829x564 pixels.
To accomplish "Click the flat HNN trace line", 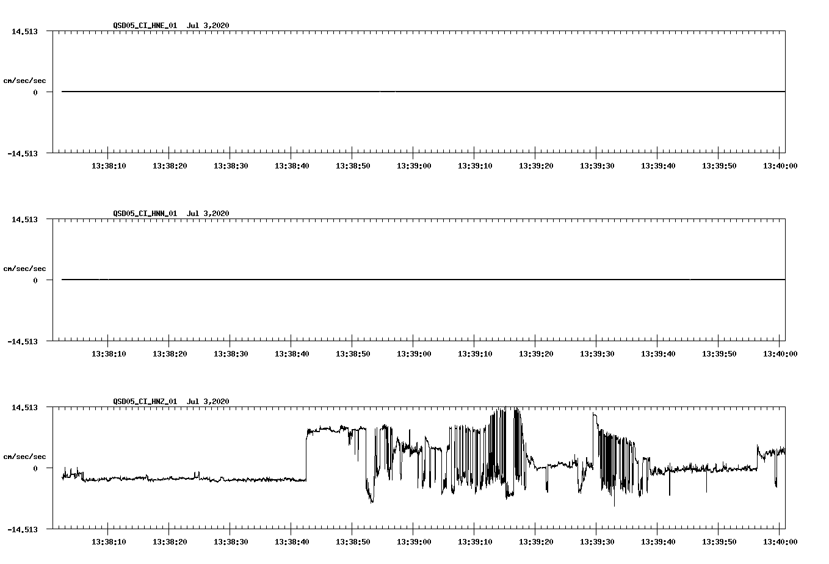I will pyautogui.click(x=423, y=280).
